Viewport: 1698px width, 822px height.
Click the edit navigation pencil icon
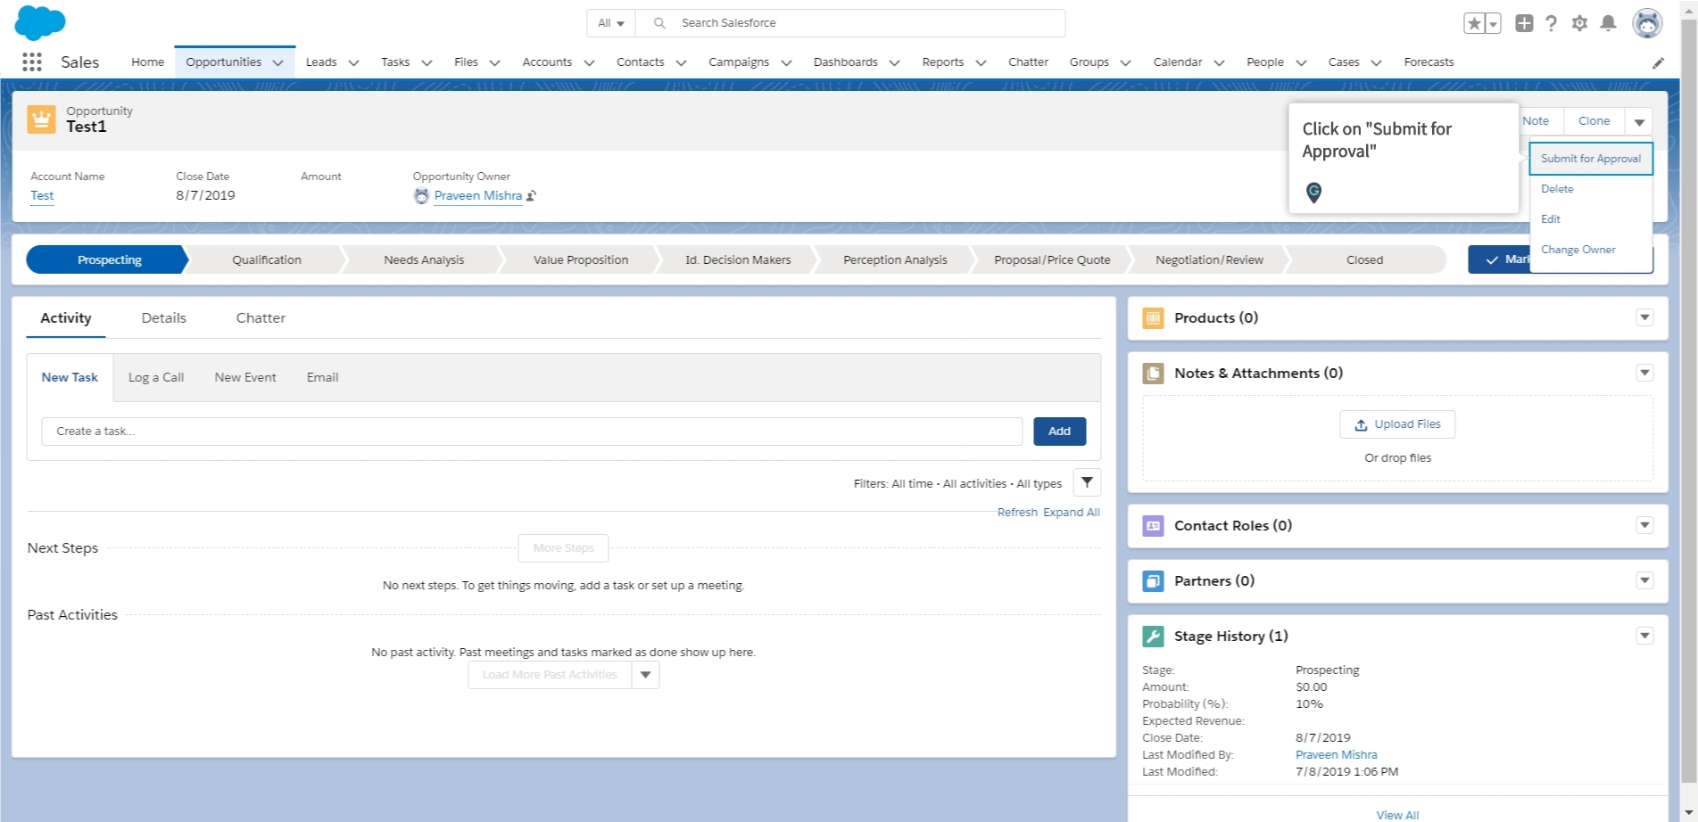click(x=1658, y=62)
